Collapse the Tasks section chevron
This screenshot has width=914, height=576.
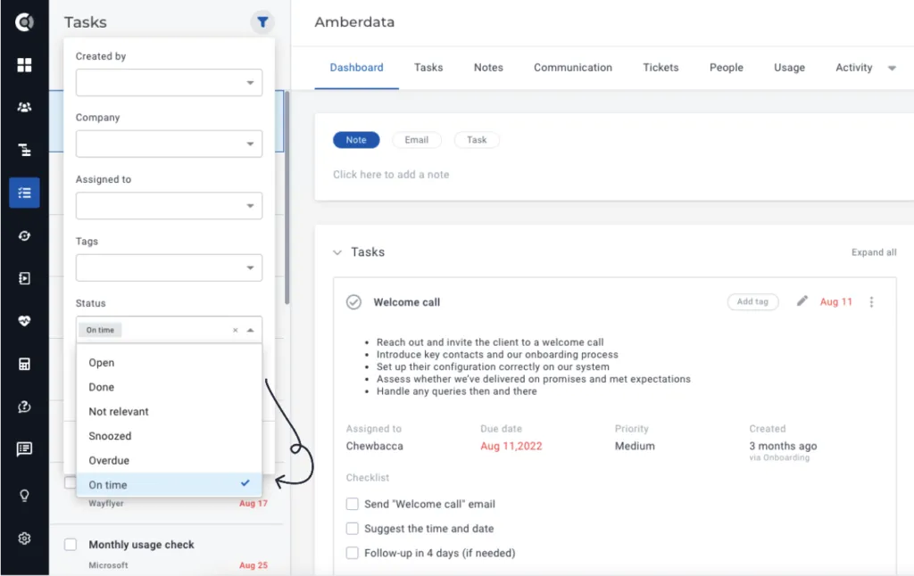337,252
